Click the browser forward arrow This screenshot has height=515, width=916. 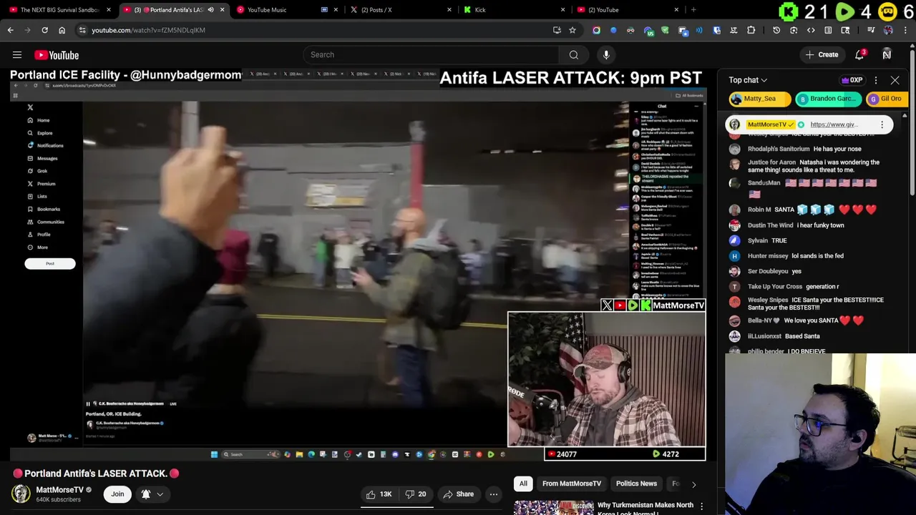pyautogui.click(x=28, y=30)
